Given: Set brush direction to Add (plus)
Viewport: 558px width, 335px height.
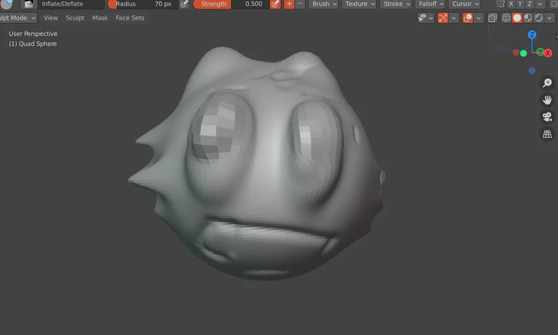Looking at the screenshot, I should 289,4.
